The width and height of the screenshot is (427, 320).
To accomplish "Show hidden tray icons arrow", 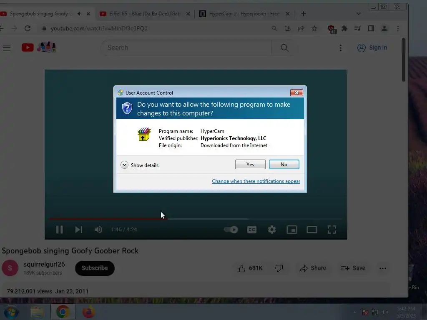I will pos(354,312).
